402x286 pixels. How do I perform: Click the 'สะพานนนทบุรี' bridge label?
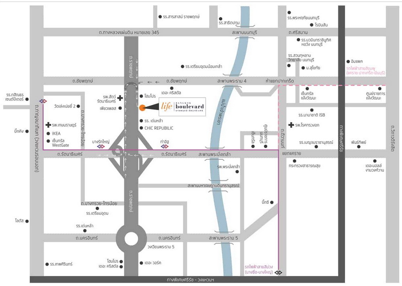click(x=244, y=33)
